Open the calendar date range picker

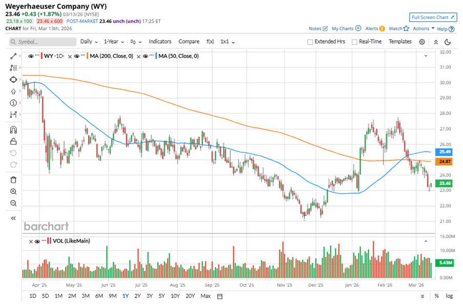click(x=219, y=296)
